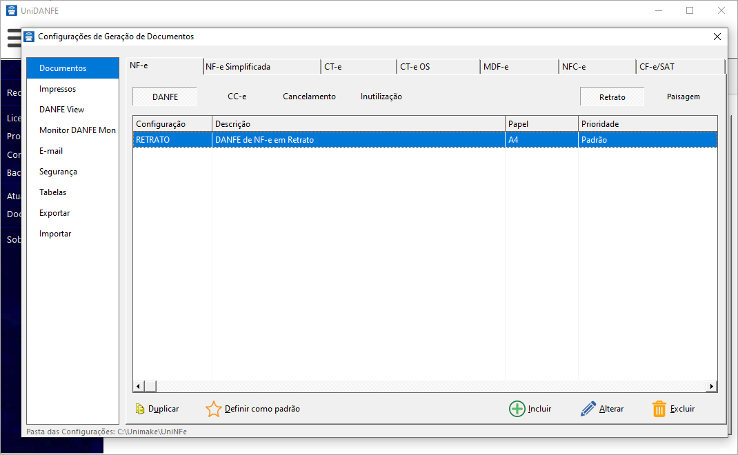This screenshot has height=455, width=738.
Task: Open the CT-e OS tab
Action: click(x=415, y=67)
